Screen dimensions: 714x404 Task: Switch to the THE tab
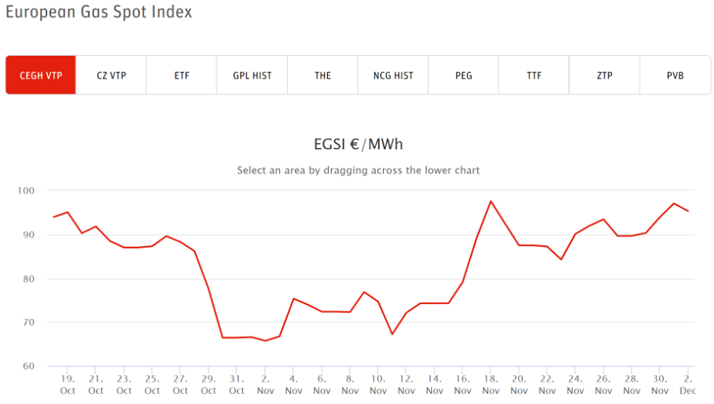tap(322, 75)
